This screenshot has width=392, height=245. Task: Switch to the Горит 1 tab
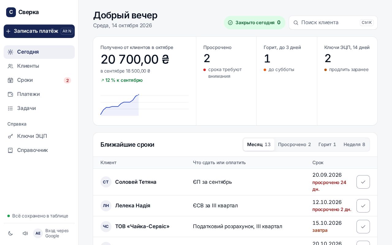(327, 145)
